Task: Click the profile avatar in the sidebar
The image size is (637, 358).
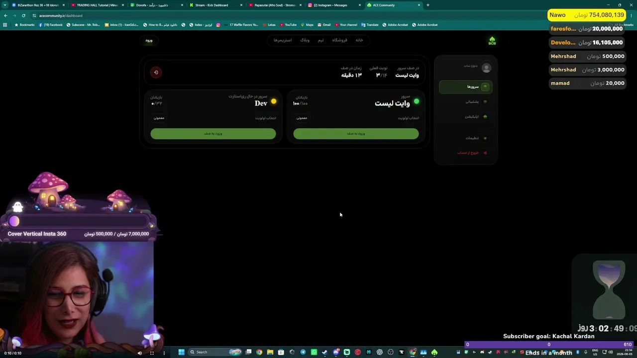Action: pos(486,68)
